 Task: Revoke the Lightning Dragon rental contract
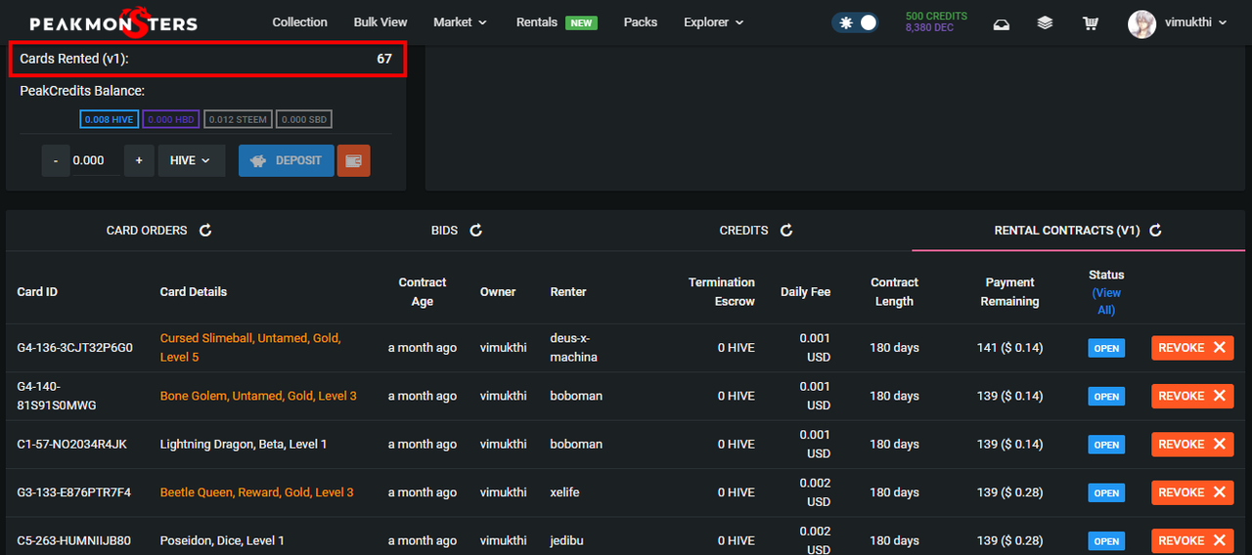1192,444
